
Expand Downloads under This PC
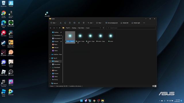pos(51,68)
